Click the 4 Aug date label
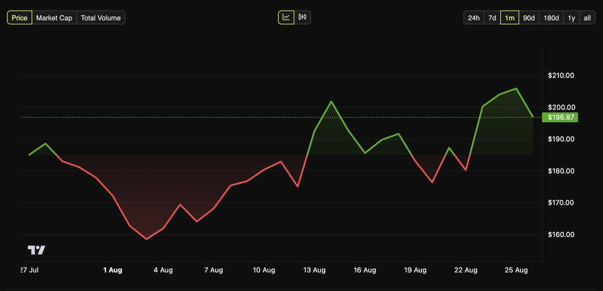This screenshot has height=291, width=603. click(163, 270)
